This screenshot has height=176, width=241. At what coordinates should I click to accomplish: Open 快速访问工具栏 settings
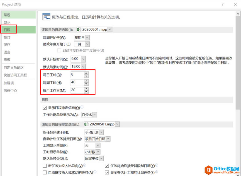coord(18,75)
